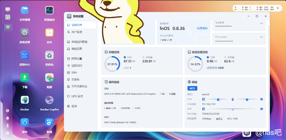The height and width of the screenshot is (140, 286).
Task: Click the round icon above the bell in the dock
Action: coord(8,111)
